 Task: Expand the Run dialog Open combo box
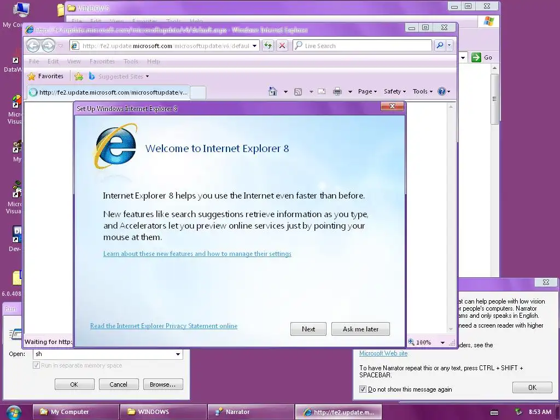pyautogui.click(x=178, y=354)
